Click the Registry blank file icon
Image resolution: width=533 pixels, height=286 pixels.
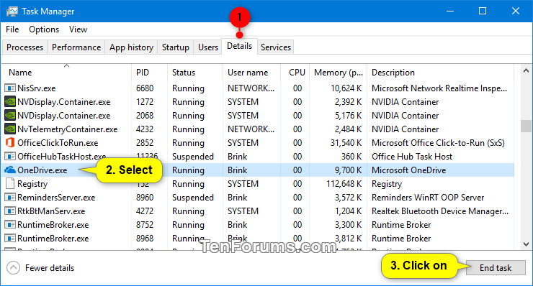[x=10, y=183]
